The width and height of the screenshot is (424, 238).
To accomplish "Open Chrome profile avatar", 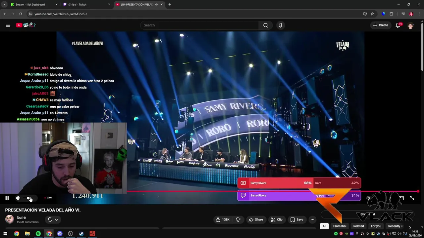I will click(411, 14).
